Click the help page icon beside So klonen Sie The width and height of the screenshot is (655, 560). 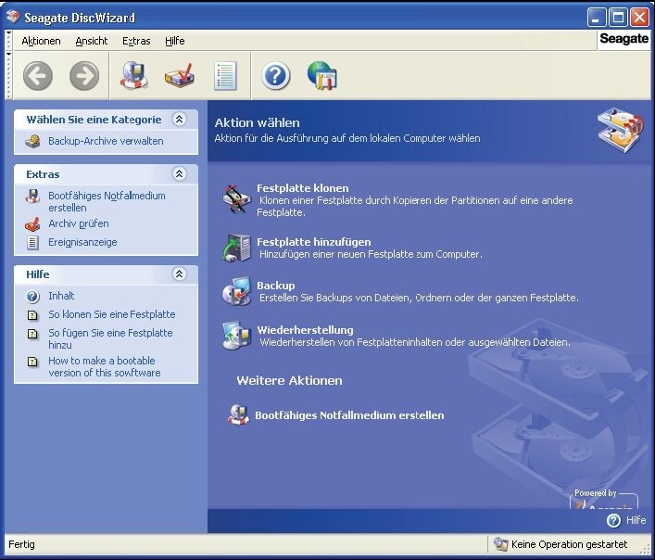(x=32, y=315)
